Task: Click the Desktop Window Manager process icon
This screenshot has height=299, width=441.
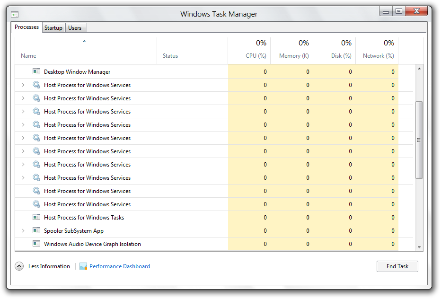Action: 36,71
